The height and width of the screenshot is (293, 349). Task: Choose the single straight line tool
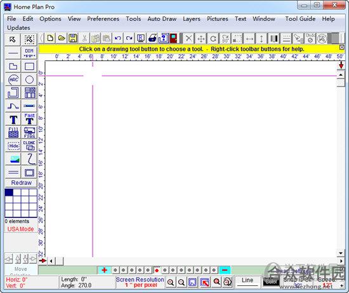coord(13,53)
